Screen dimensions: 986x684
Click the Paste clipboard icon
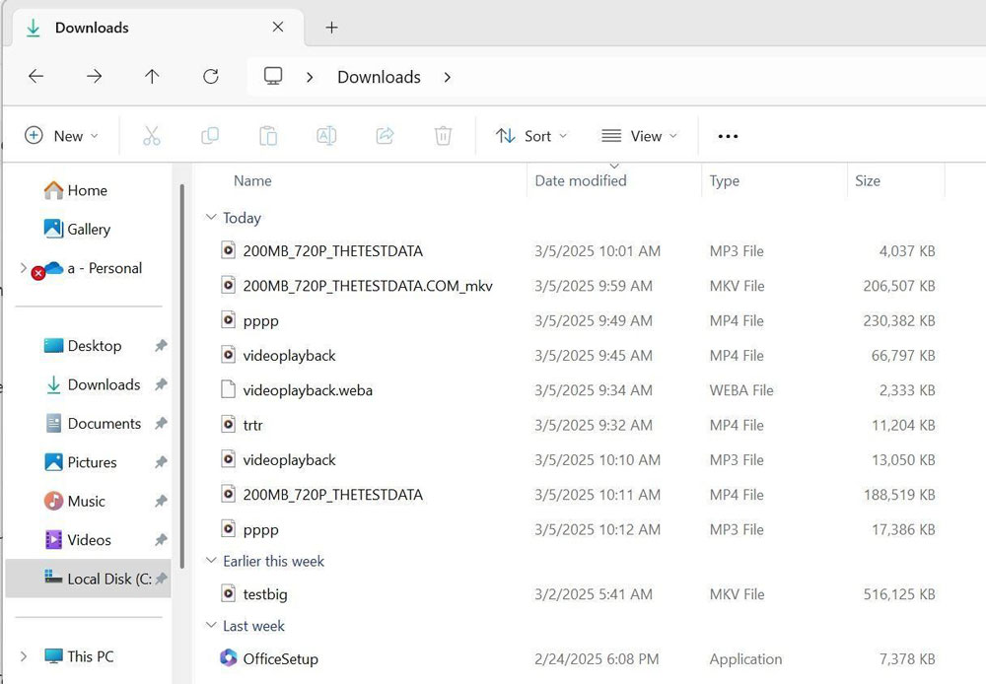[x=268, y=136]
